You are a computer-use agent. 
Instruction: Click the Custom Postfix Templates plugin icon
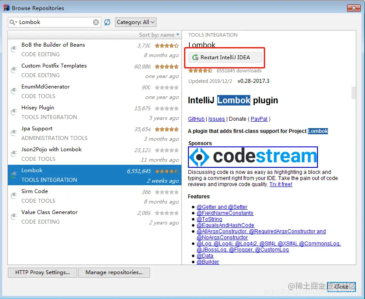[x=14, y=70]
